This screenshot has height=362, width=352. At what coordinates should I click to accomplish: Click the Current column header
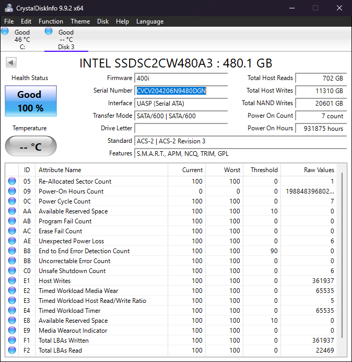[187, 170]
